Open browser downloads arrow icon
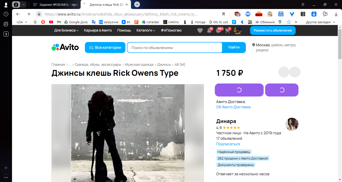Image resolution: width=342 pixels, height=182 pixels. click(336, 14)
